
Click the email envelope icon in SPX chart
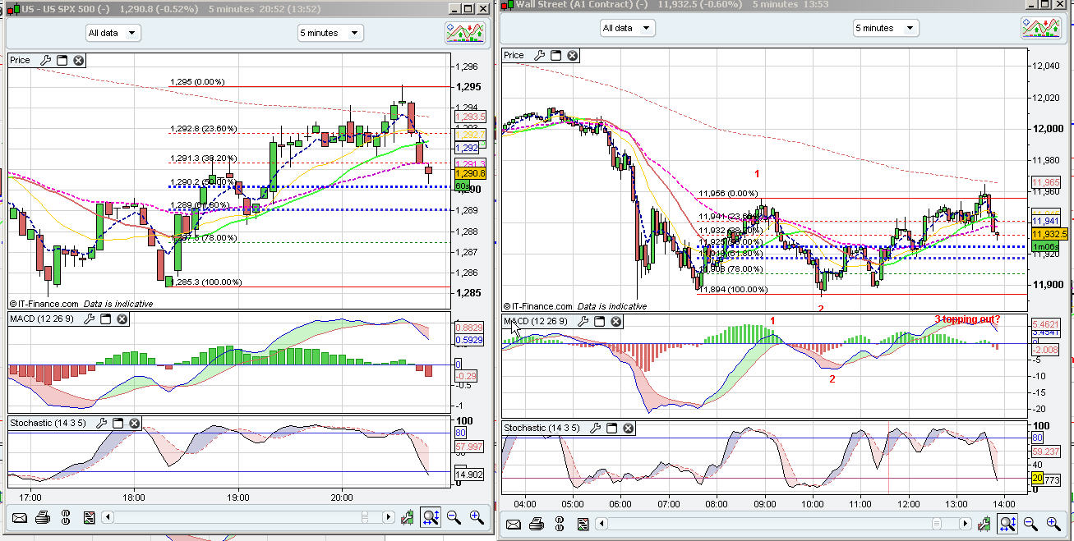20,517
